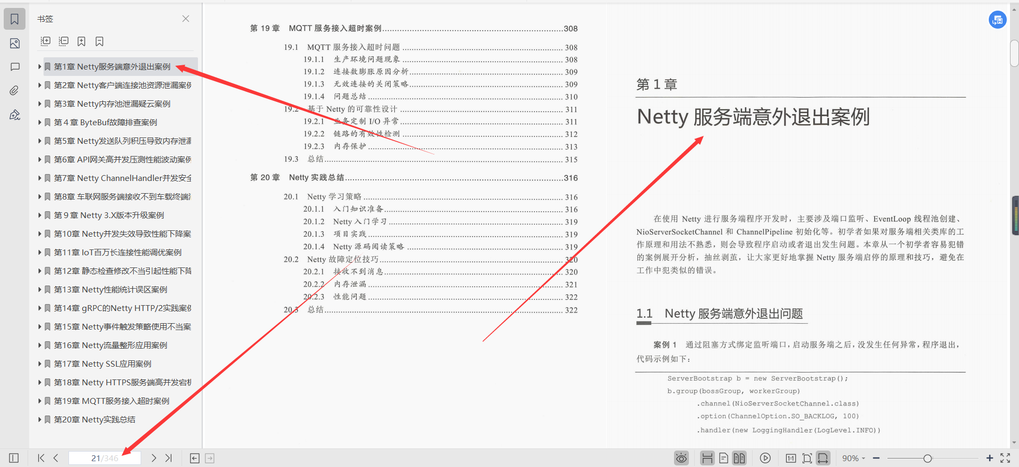Close the bookmarks (书签) panel
The width and height of the screenshot is (1019, 467).
[186, 19]
